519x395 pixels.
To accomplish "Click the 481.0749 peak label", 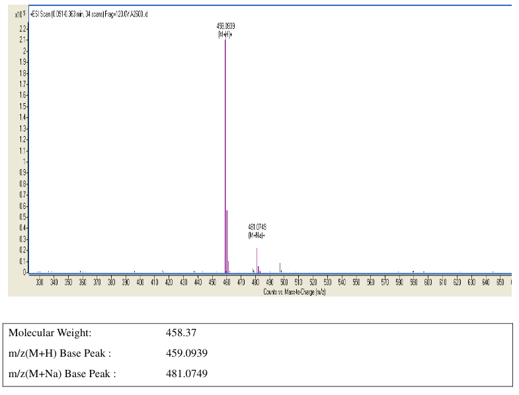I will 257,227.
